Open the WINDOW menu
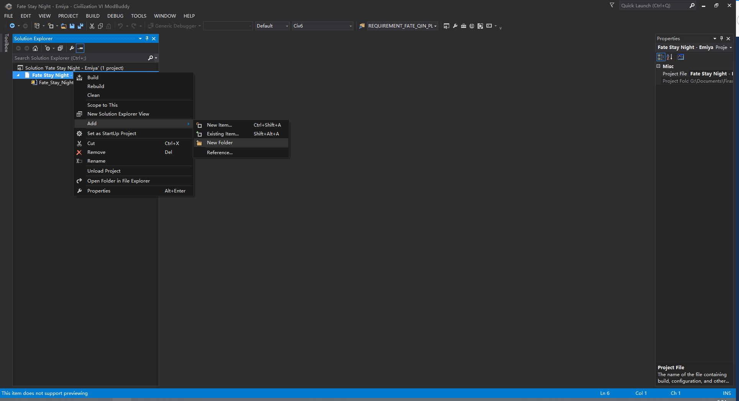The height and width of the screenshot is (401, 739). 165,16
